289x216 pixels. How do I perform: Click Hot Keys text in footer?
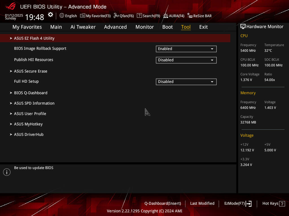(x=270, y=204)
